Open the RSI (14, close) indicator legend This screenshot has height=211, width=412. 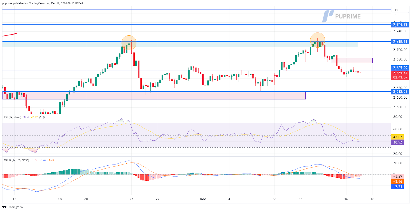click(x=12, y=117)
